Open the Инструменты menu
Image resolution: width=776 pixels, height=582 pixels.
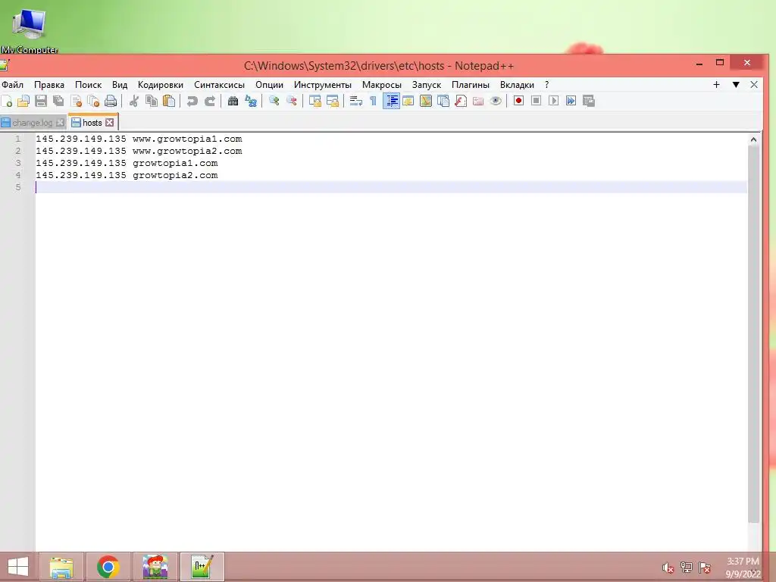[323, 85]
